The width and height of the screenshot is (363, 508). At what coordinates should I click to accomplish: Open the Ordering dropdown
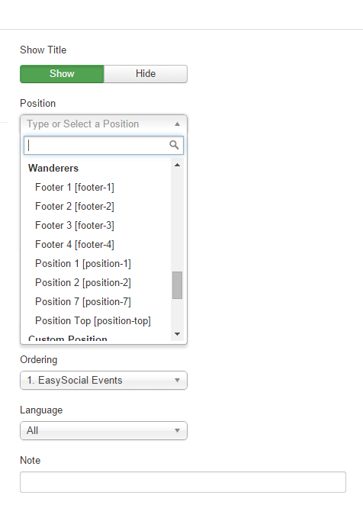point(104,381)
